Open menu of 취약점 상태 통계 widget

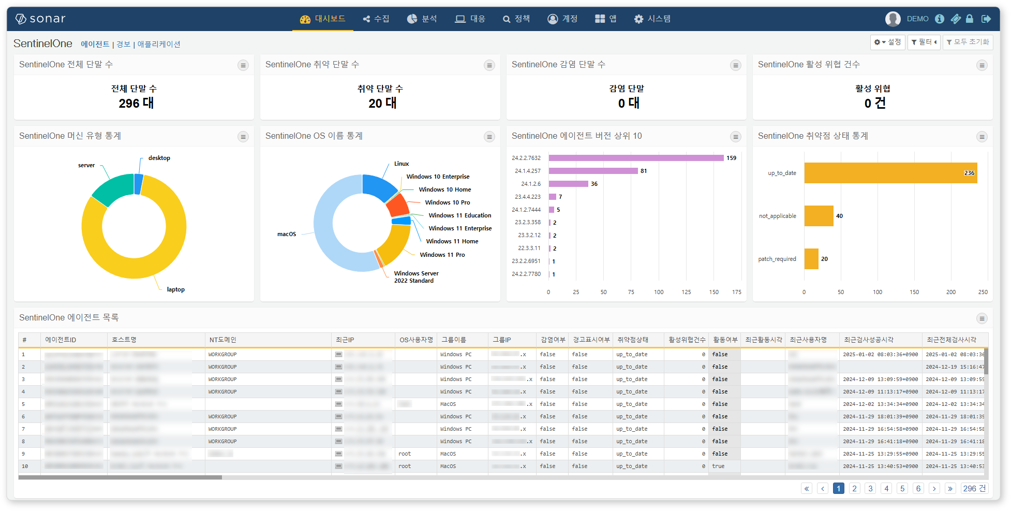point(982,137)
